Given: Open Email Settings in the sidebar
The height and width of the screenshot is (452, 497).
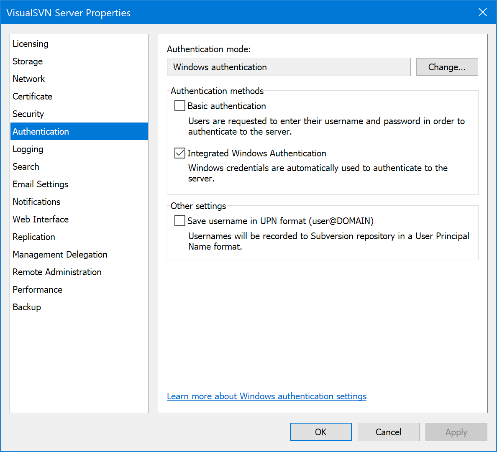Looking at the screenshot, I should [x=40, y=184].
